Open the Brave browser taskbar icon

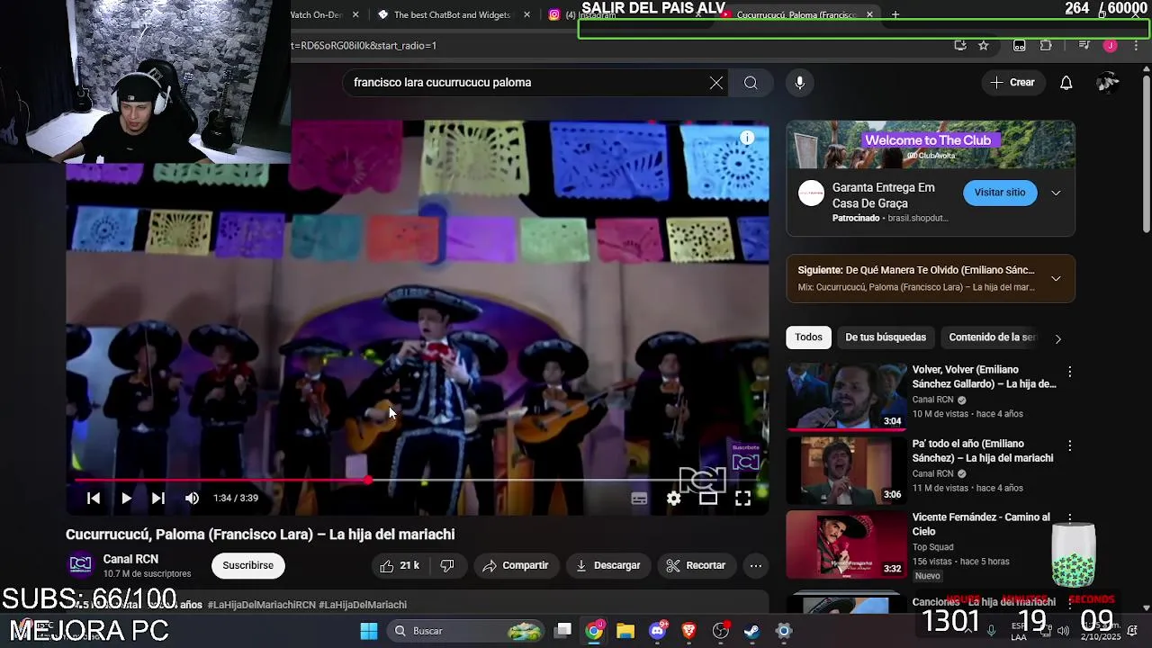pos(689,631)
